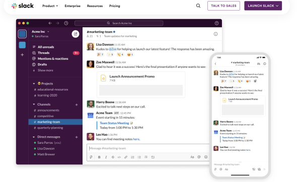This screenshot has width=302, height=182.
Task: Click the 'here' meeting notes link in desktop app
Action: point(136,139)
